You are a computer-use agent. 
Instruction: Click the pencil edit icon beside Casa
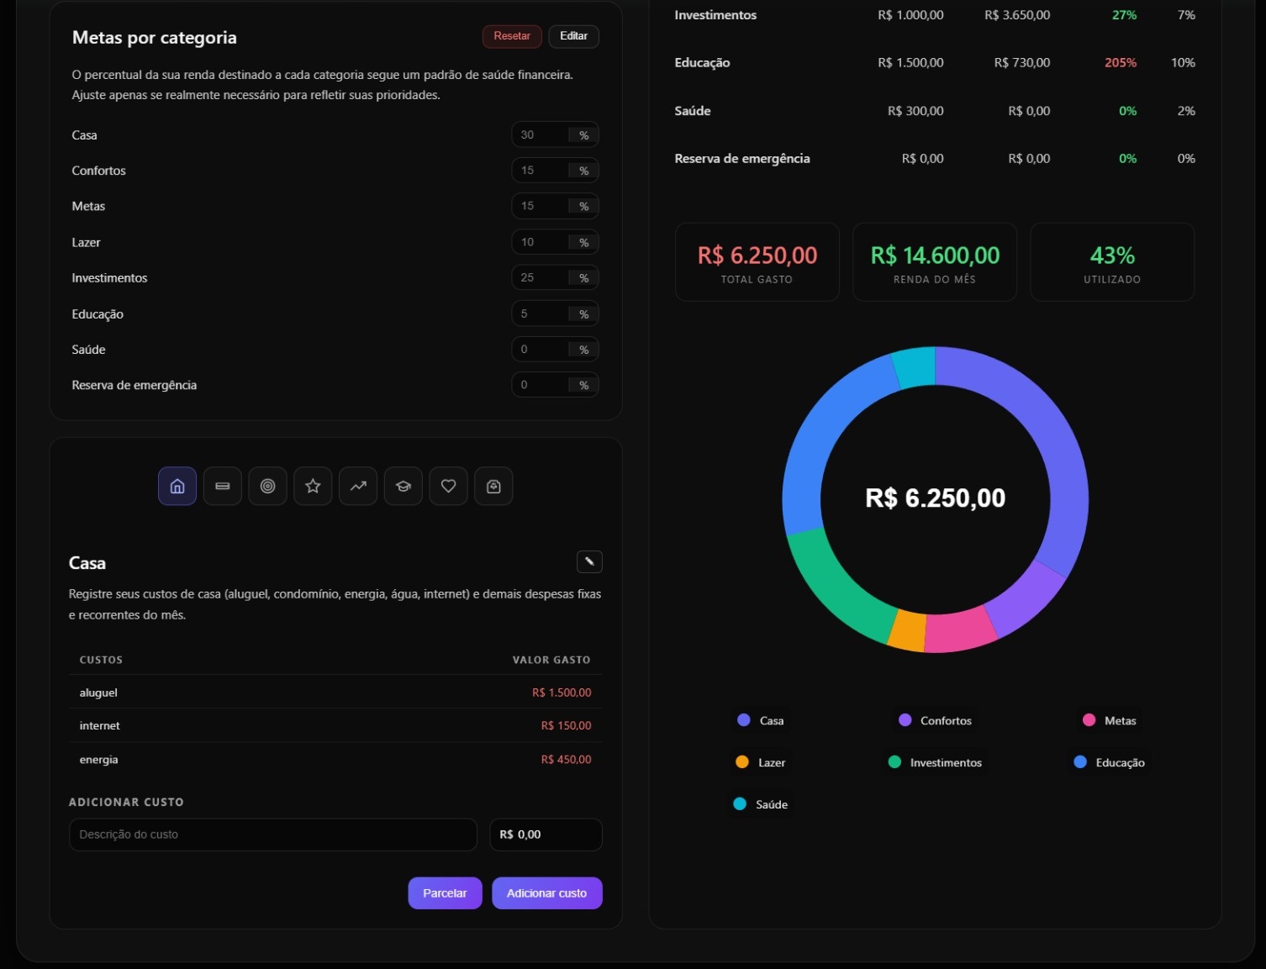589,561
